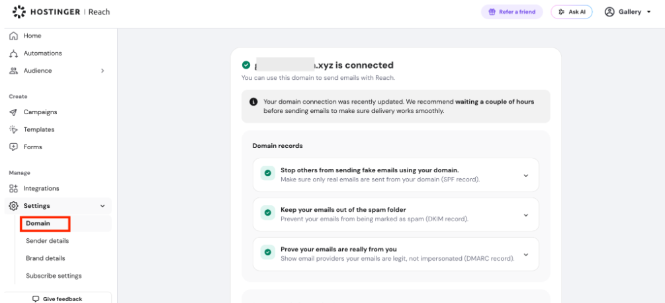Expand the SPF record section chevron
This screenshot has width=665, height=303.
(x=526, y=176)
